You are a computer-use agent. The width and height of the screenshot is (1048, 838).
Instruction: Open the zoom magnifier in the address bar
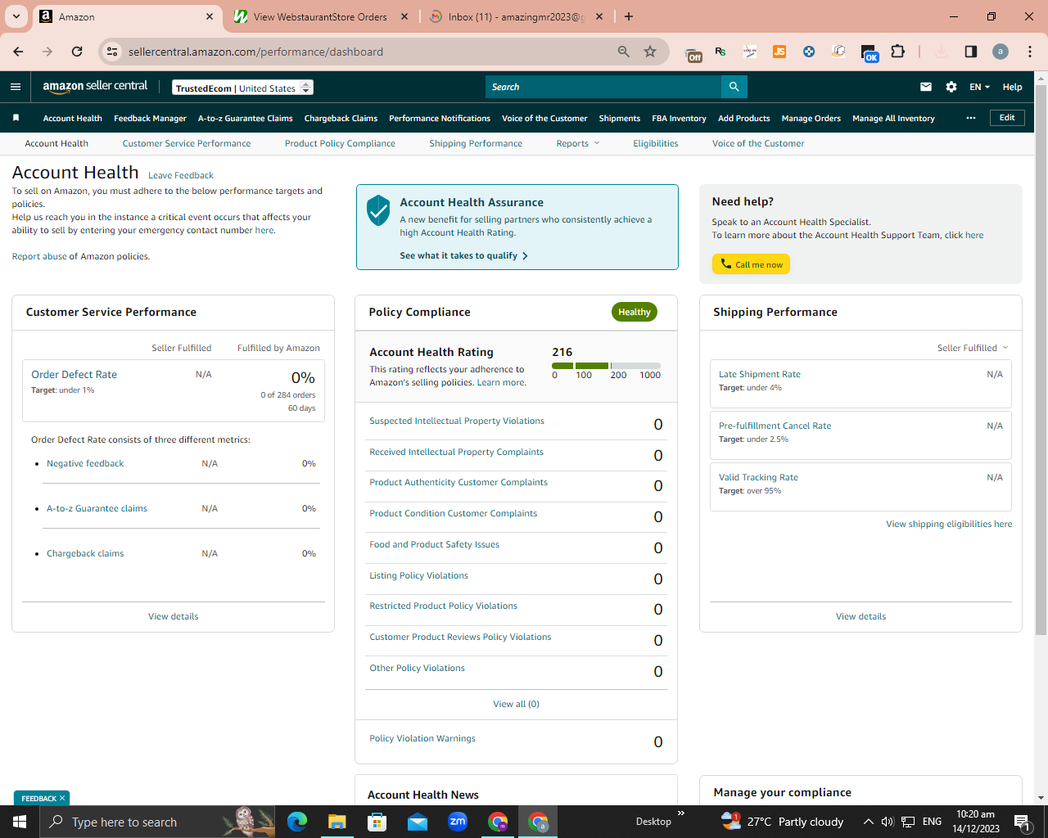pyautogui.click(x=624, y=52)
